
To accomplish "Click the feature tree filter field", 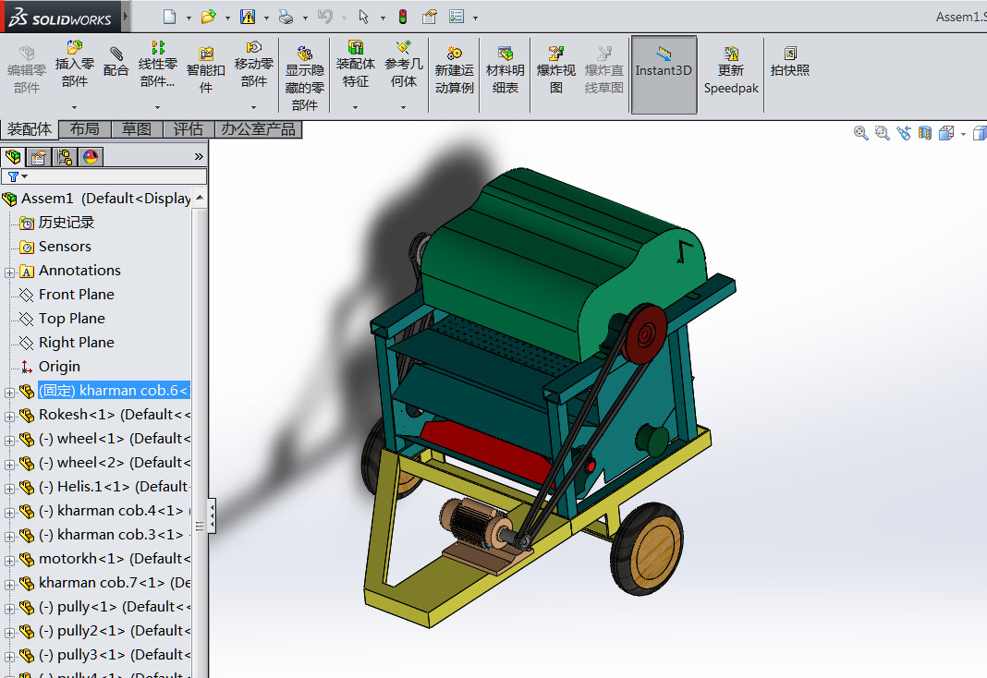I will pos(111,176).
